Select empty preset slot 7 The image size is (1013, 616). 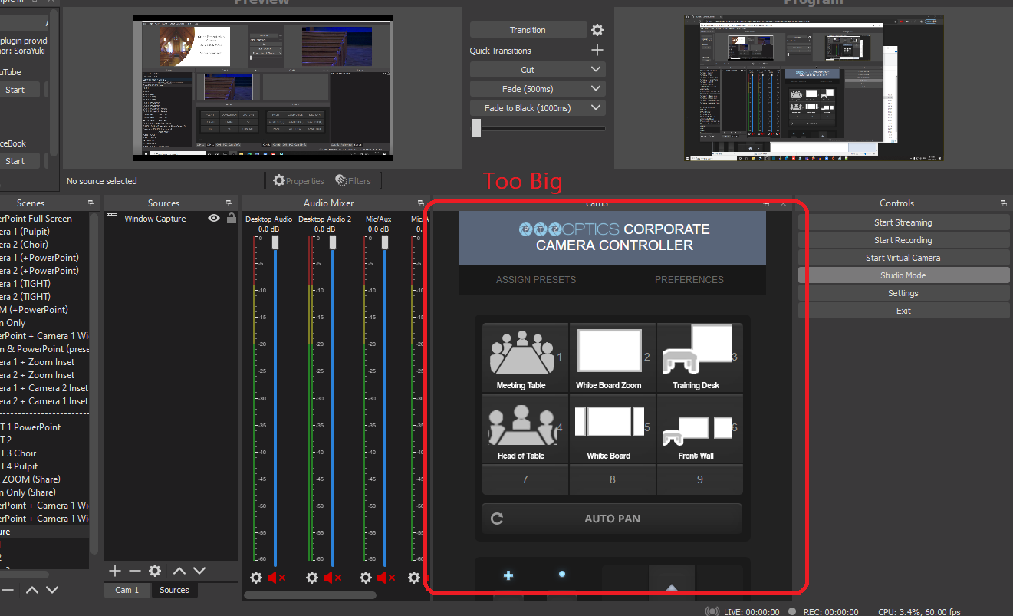point(525,479)
